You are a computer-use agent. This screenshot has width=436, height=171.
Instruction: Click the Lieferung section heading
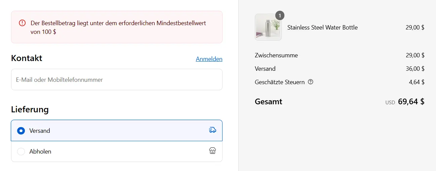coord(30,109)
